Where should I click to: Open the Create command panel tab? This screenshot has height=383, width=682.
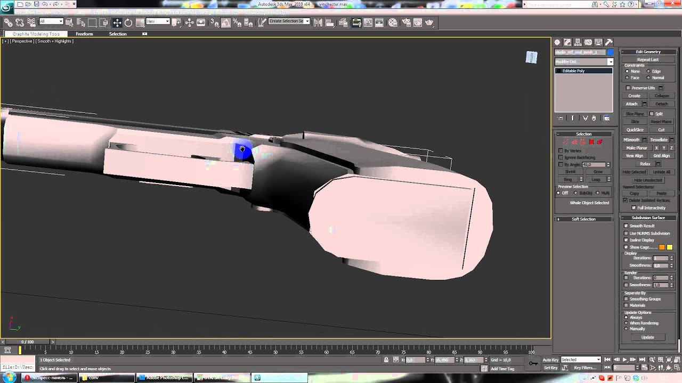(x=557, y=42)
